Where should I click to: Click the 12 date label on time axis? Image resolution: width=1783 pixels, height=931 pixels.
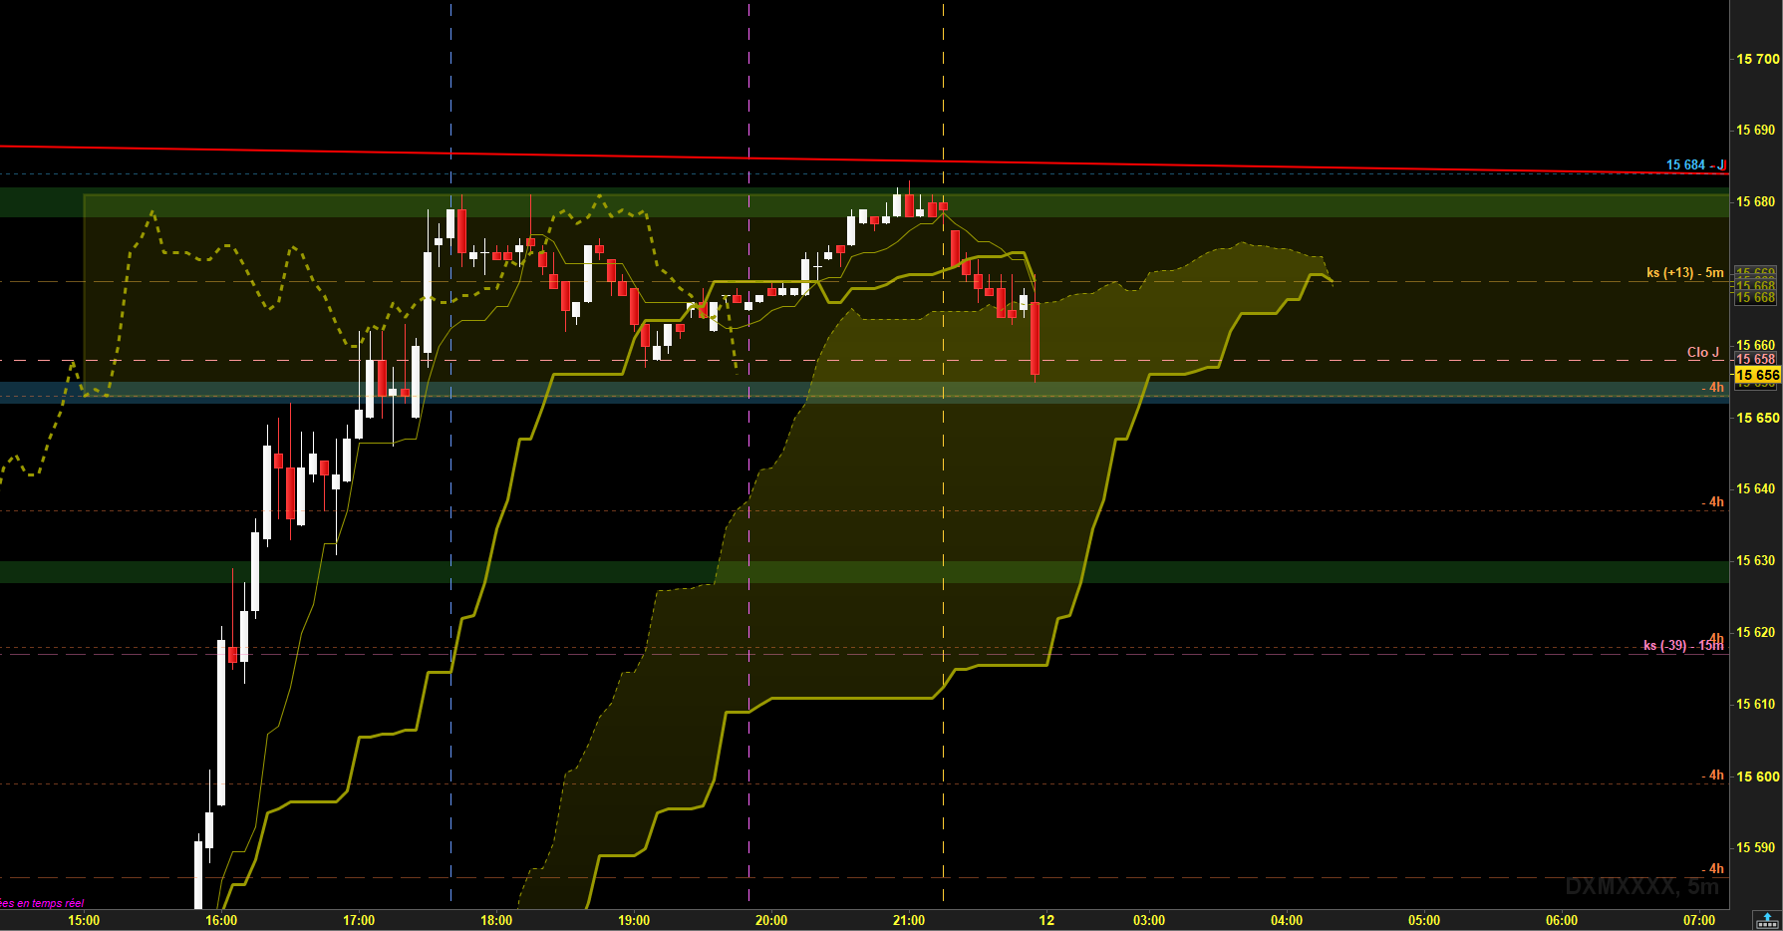(1046, 920)
